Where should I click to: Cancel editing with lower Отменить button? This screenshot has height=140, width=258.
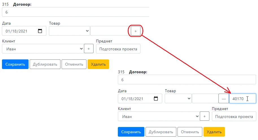click(190, 132)
